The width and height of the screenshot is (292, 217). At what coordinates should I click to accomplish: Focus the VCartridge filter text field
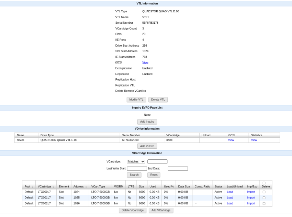(x=157, y=161)
